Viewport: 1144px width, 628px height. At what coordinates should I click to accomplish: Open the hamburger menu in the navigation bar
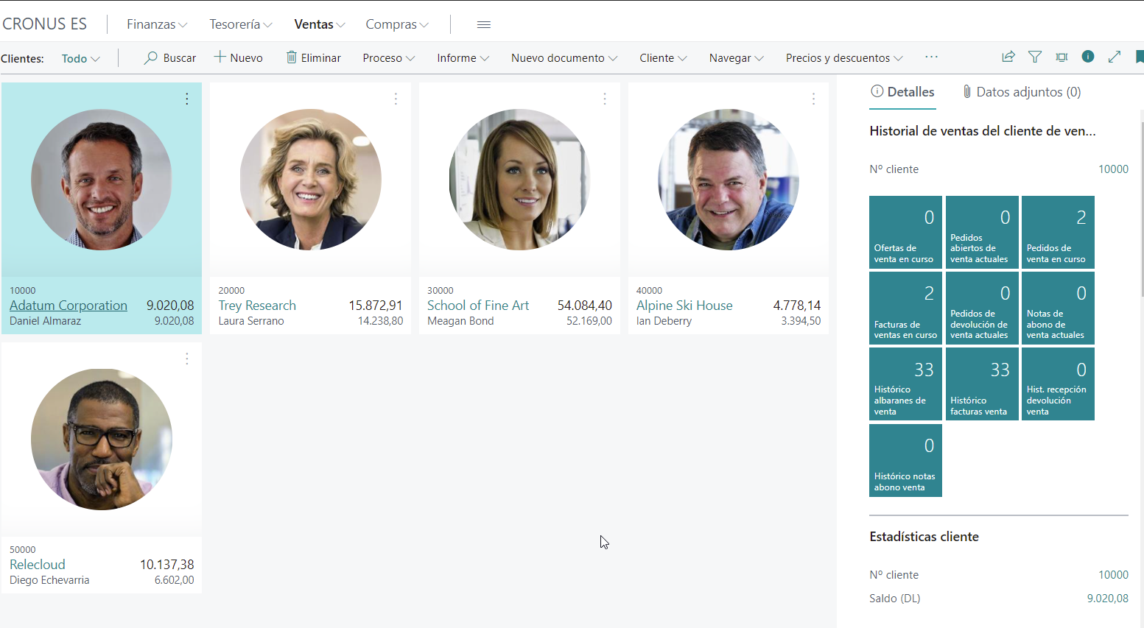(x=484, y=24)
